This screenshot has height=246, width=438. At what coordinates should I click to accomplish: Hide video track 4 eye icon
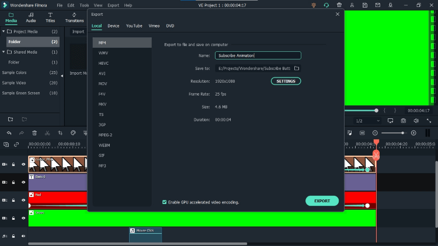point(23,164)
